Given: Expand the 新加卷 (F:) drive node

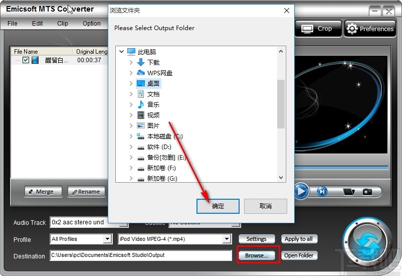Looking at the screenshot, I should 131,168.
